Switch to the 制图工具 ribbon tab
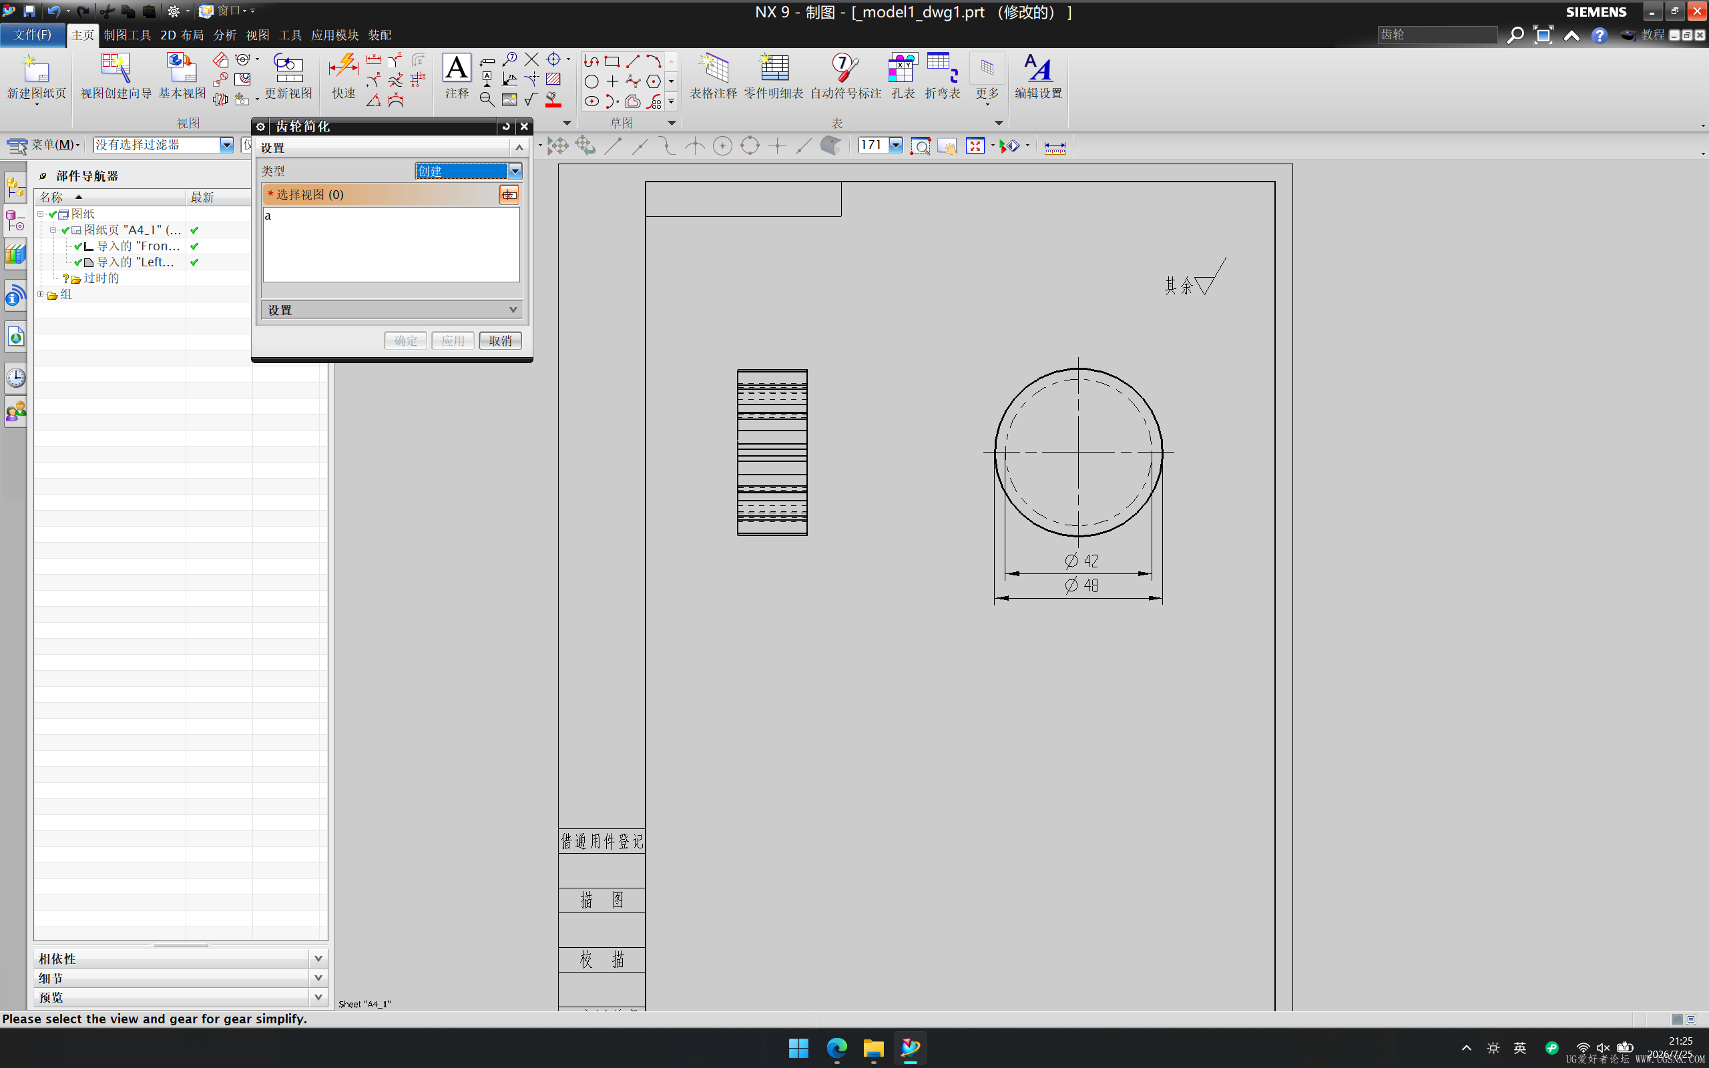Screen dimensions: 1709x1068 coord(128,35)
